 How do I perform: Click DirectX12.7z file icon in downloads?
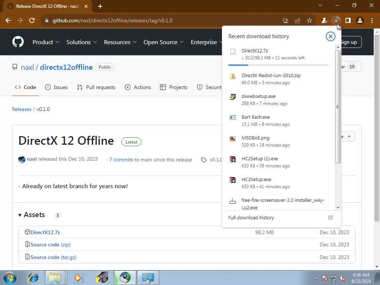coord(233,51)
